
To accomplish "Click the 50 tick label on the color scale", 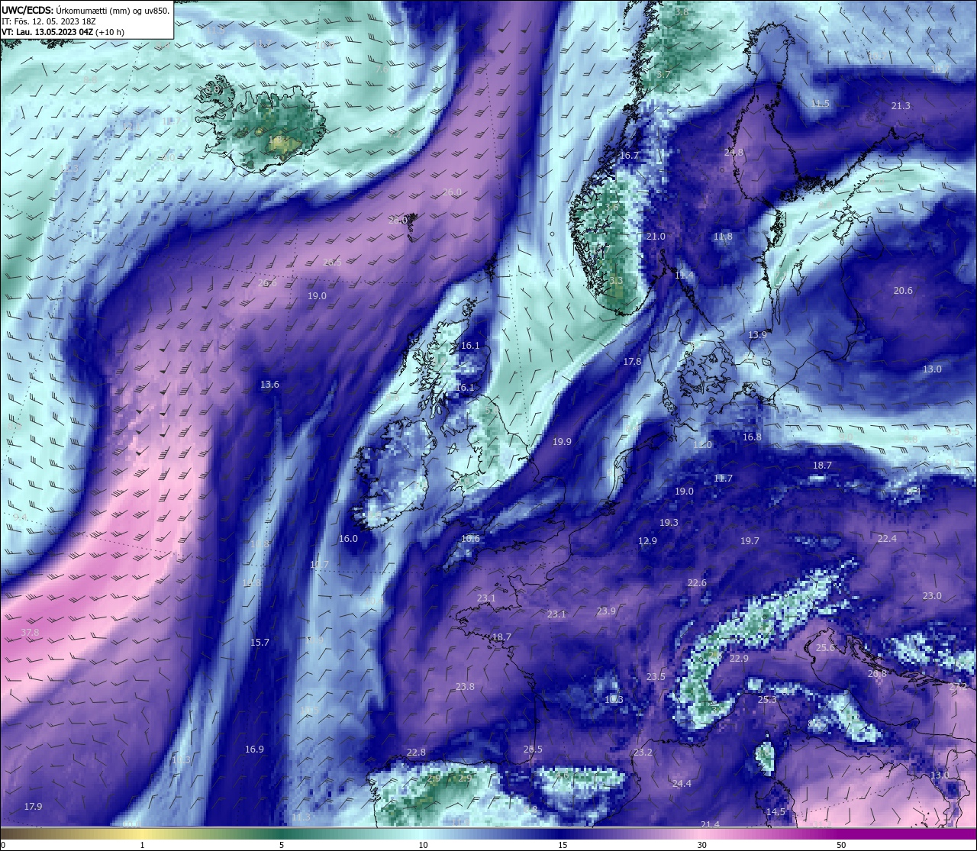I will click(841, 845).
